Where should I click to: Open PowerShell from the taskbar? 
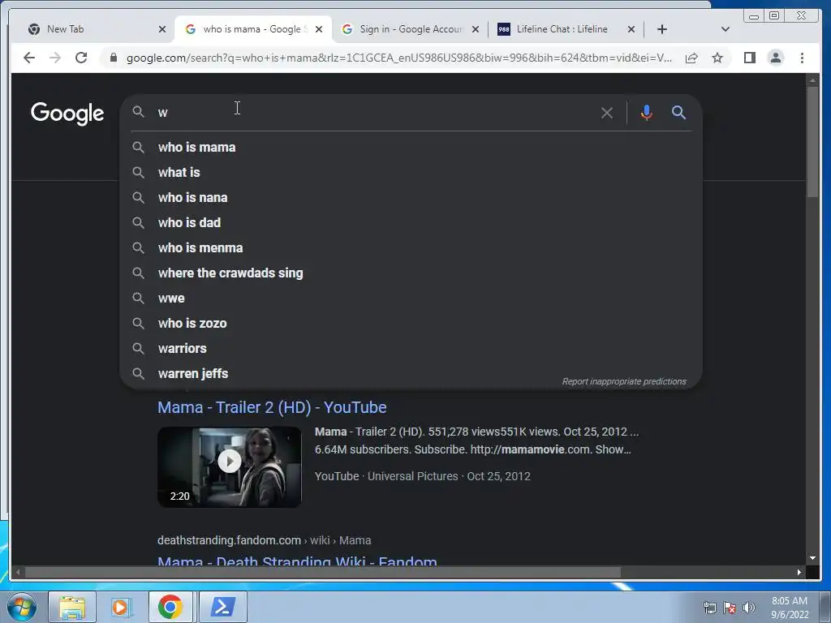click(x=222, y=607)
